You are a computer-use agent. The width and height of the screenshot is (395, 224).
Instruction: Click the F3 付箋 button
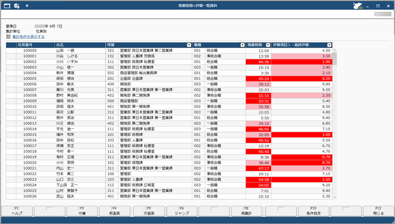click(x=82, y=211)
